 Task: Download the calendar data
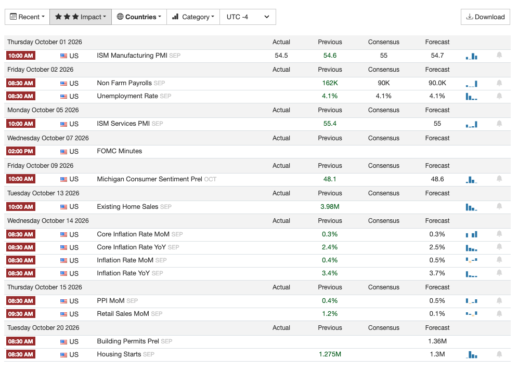point(485,17)
